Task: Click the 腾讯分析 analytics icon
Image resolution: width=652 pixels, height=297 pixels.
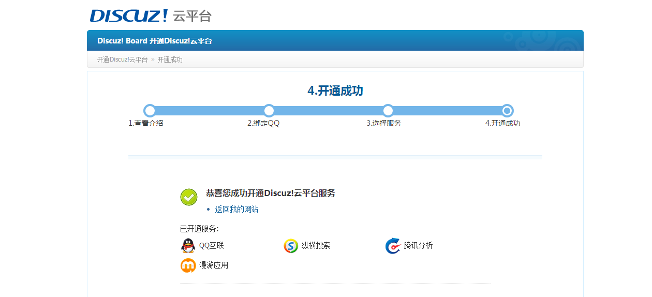Action: [393, 246]
